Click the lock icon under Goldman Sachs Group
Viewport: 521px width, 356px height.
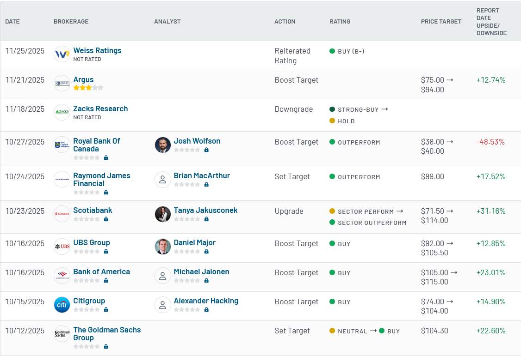coord(106,346)
